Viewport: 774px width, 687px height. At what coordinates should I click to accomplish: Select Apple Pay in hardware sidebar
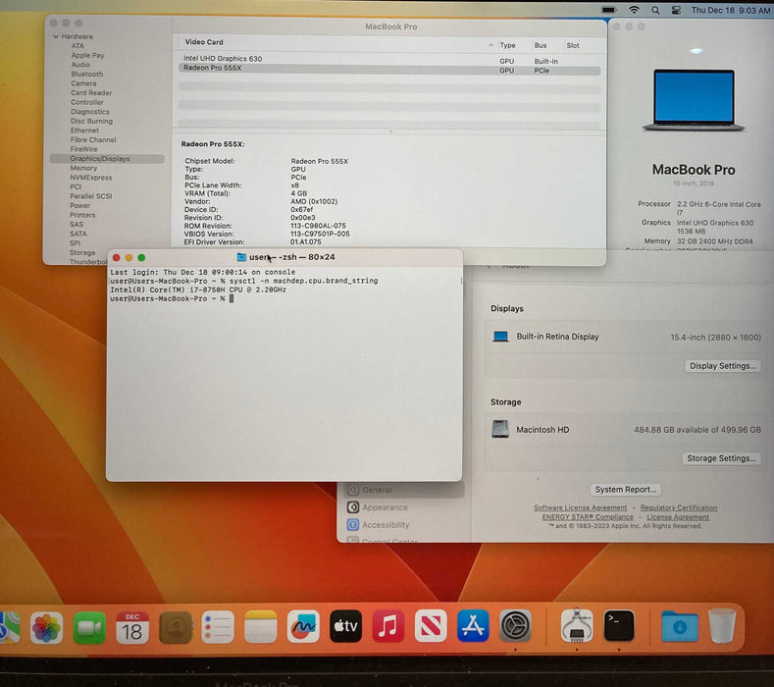point(87,55)
